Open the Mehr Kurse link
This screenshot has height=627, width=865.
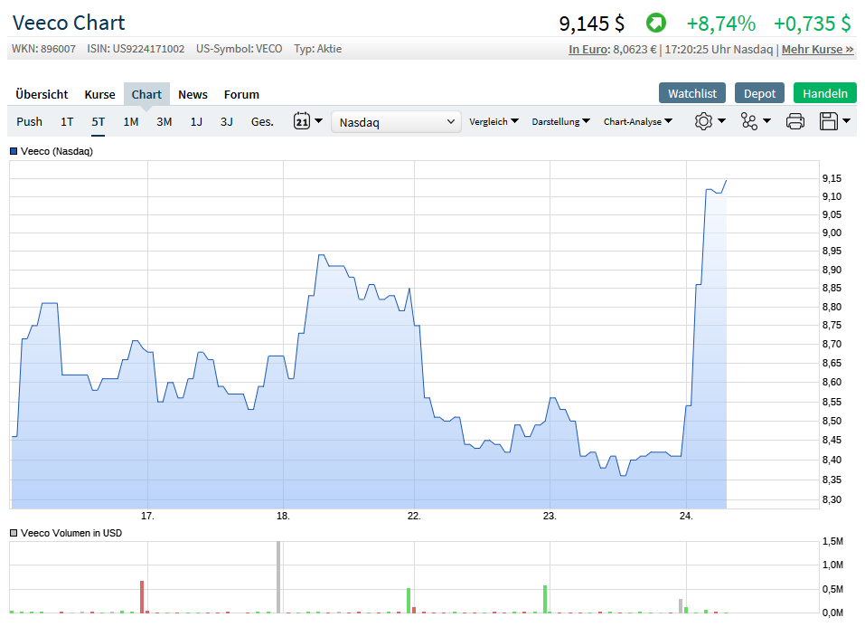(818, 49)
